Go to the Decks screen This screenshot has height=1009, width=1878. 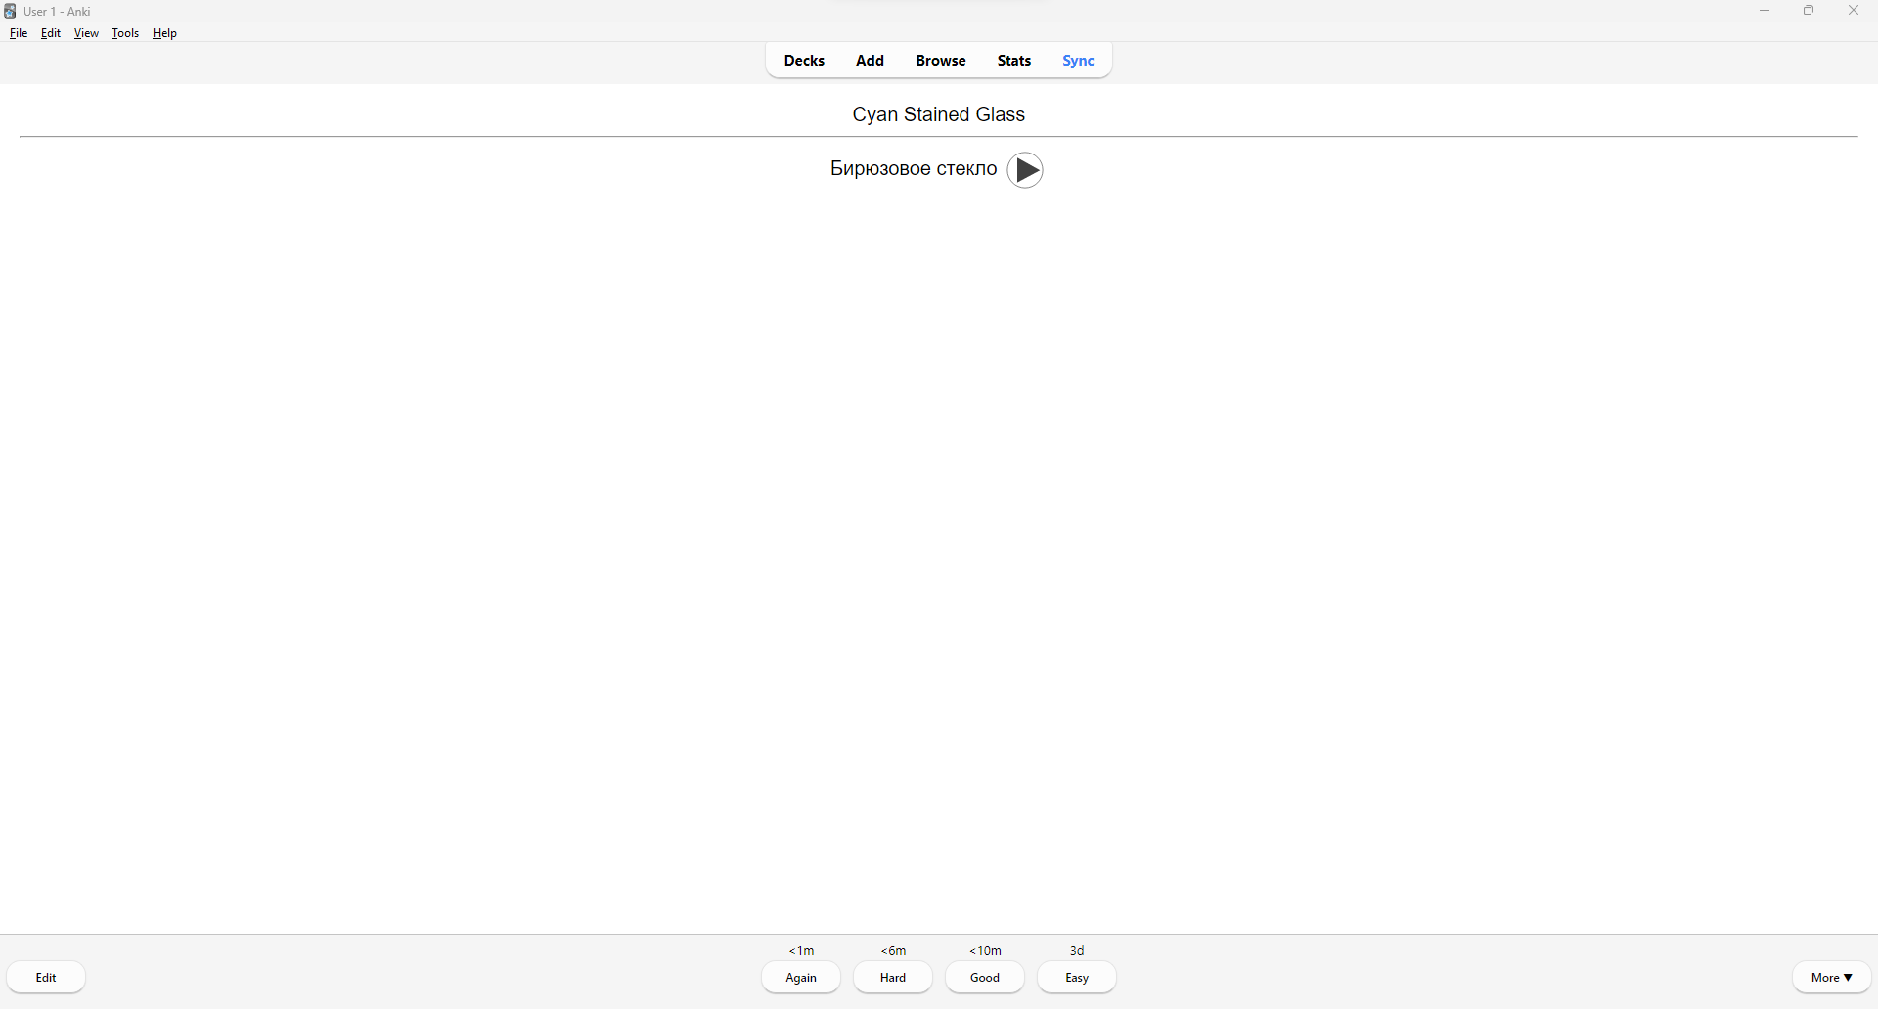pos(804,61)
